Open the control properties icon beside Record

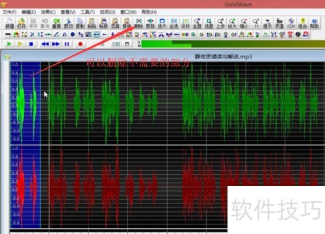(x=116, y=44)
